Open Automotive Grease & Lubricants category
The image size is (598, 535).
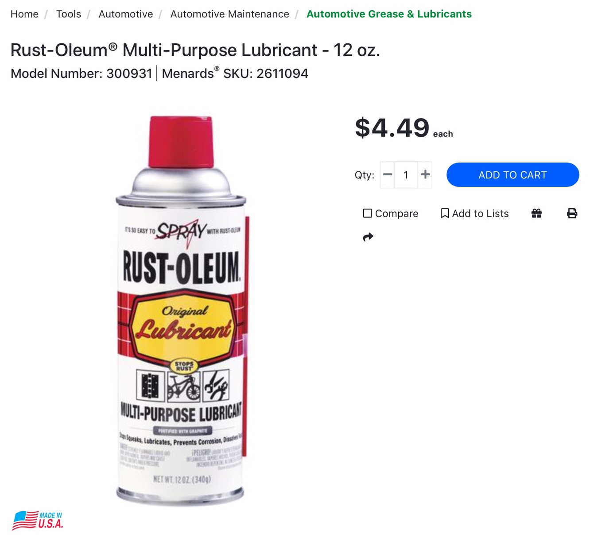click(389, 14)
